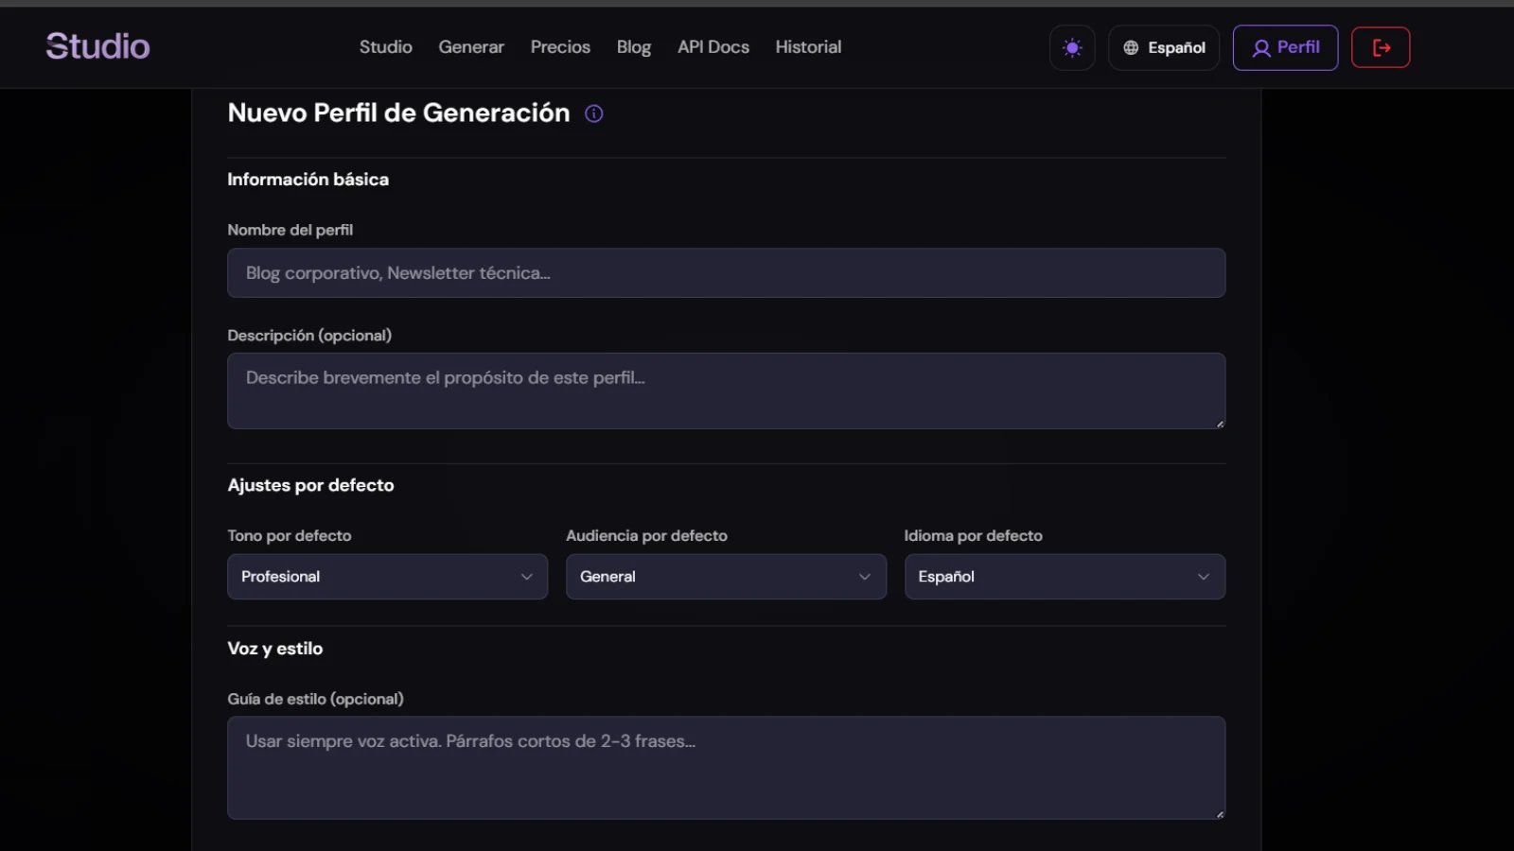
Task: Open the Perfil user button
Action: tap(1285, 47)
